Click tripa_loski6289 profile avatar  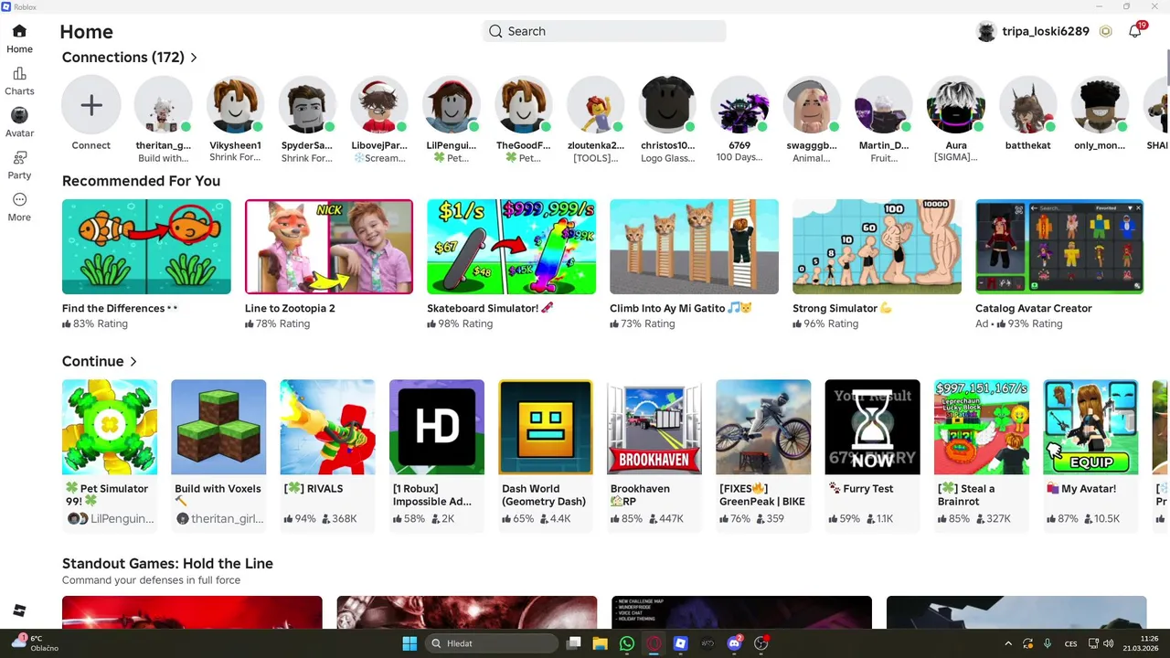[986, 31]
